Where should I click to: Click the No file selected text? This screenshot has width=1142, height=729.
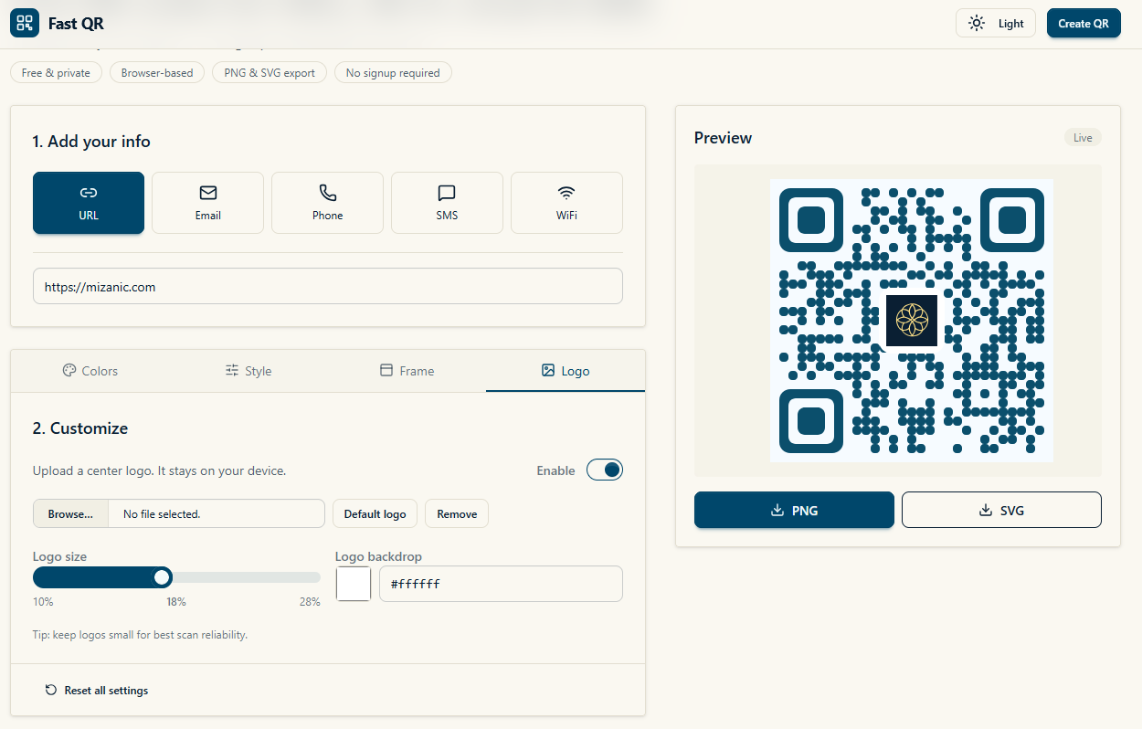click(x=162, y=514)
